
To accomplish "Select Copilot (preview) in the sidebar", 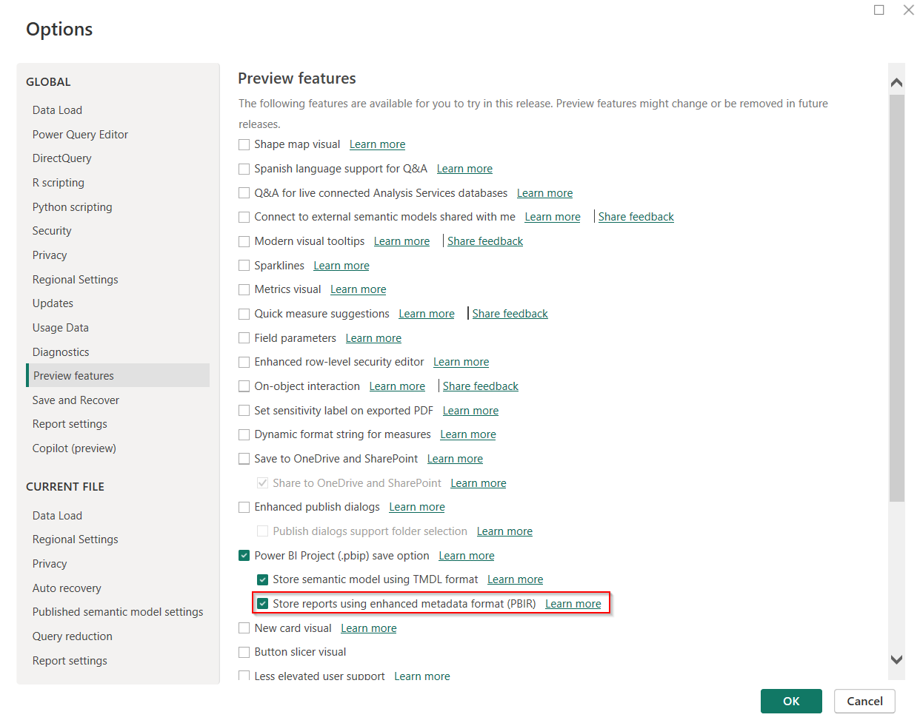I will pos(74,448).
